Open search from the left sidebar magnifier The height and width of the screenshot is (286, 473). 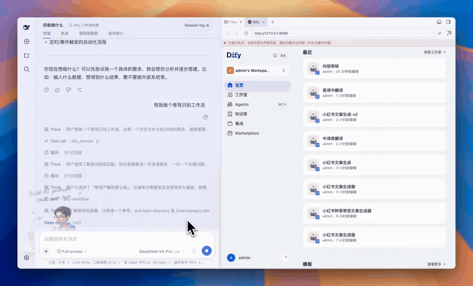point(27,69)
